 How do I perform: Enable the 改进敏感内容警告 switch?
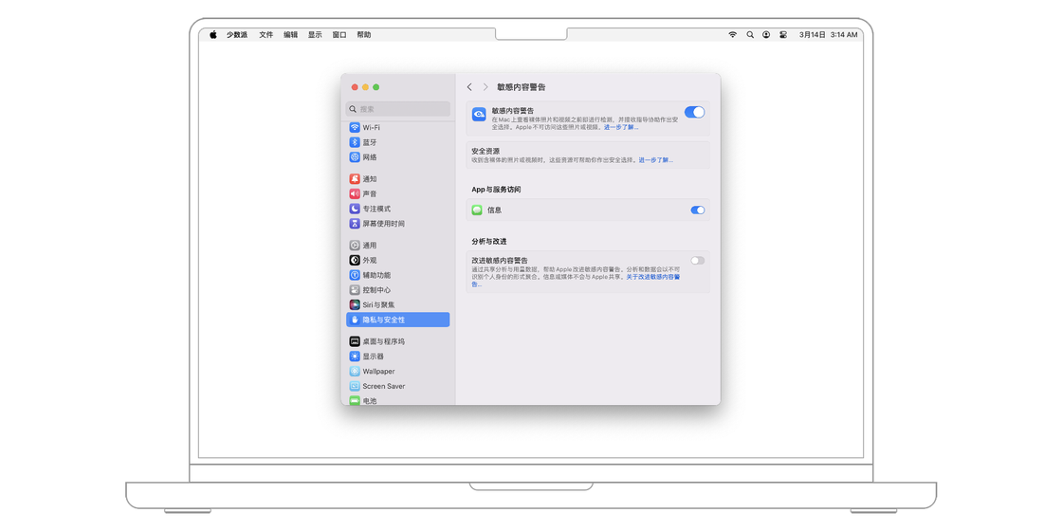point(698,260)
